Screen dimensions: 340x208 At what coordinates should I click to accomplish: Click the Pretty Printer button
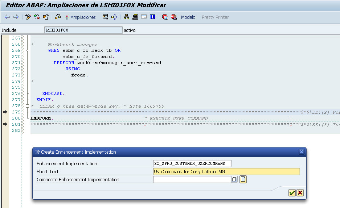click(x=215, y=17)
